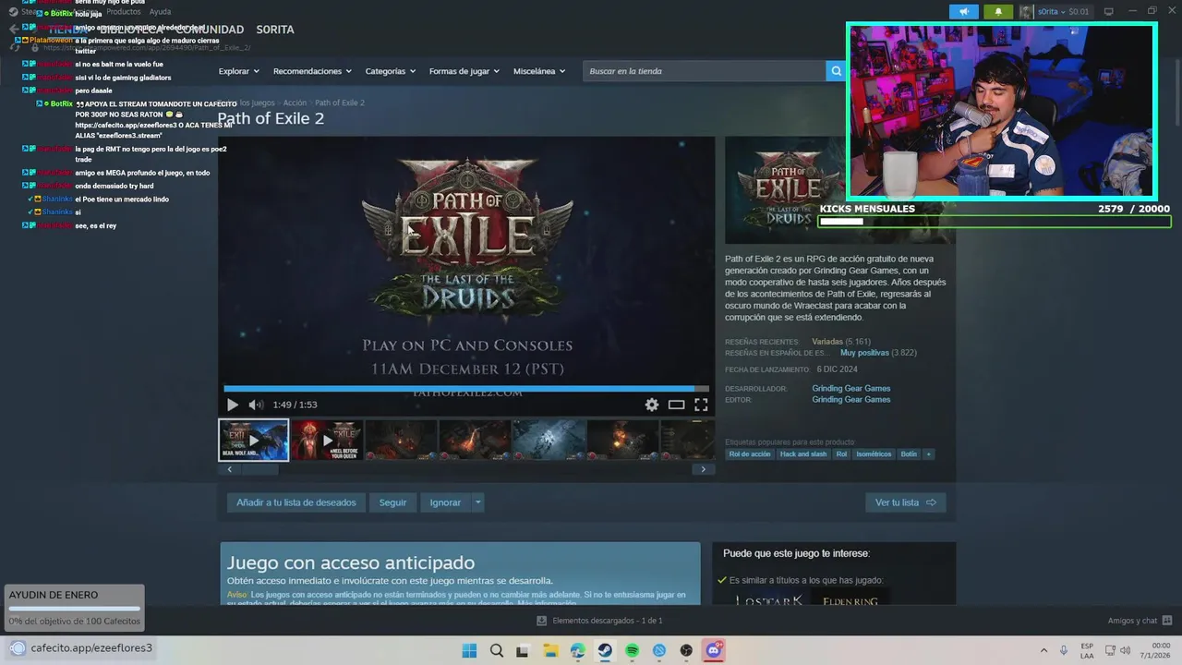The height and width of the screenshot is (665, 1182).
Task: Open the Miscelánea dropdown menu
Action: pyautogui.click(x=539, y=71)
